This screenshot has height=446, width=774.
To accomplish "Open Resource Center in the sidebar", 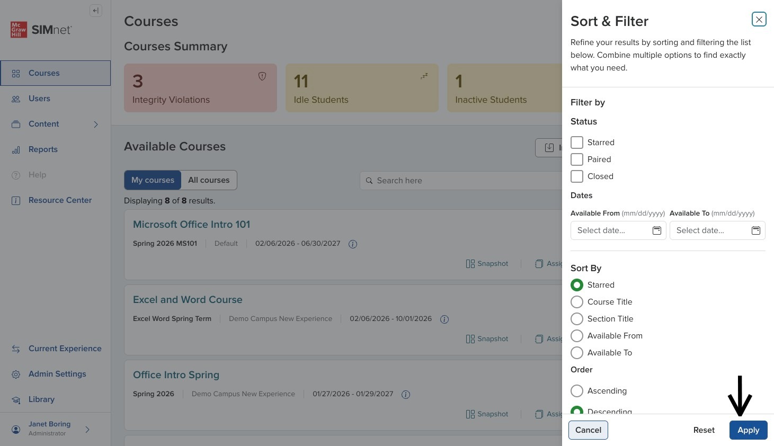I will (x=56, y=200).
